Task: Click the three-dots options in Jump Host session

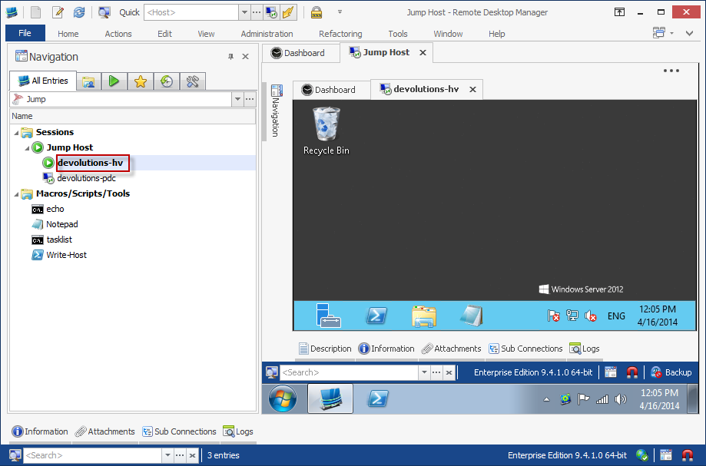Action: tap(671, 71)
